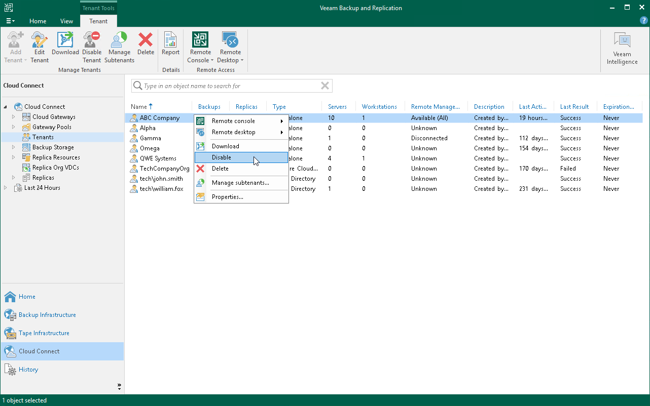Select the Alpha tenant row

pyautogui.click(x=384, y=128)
